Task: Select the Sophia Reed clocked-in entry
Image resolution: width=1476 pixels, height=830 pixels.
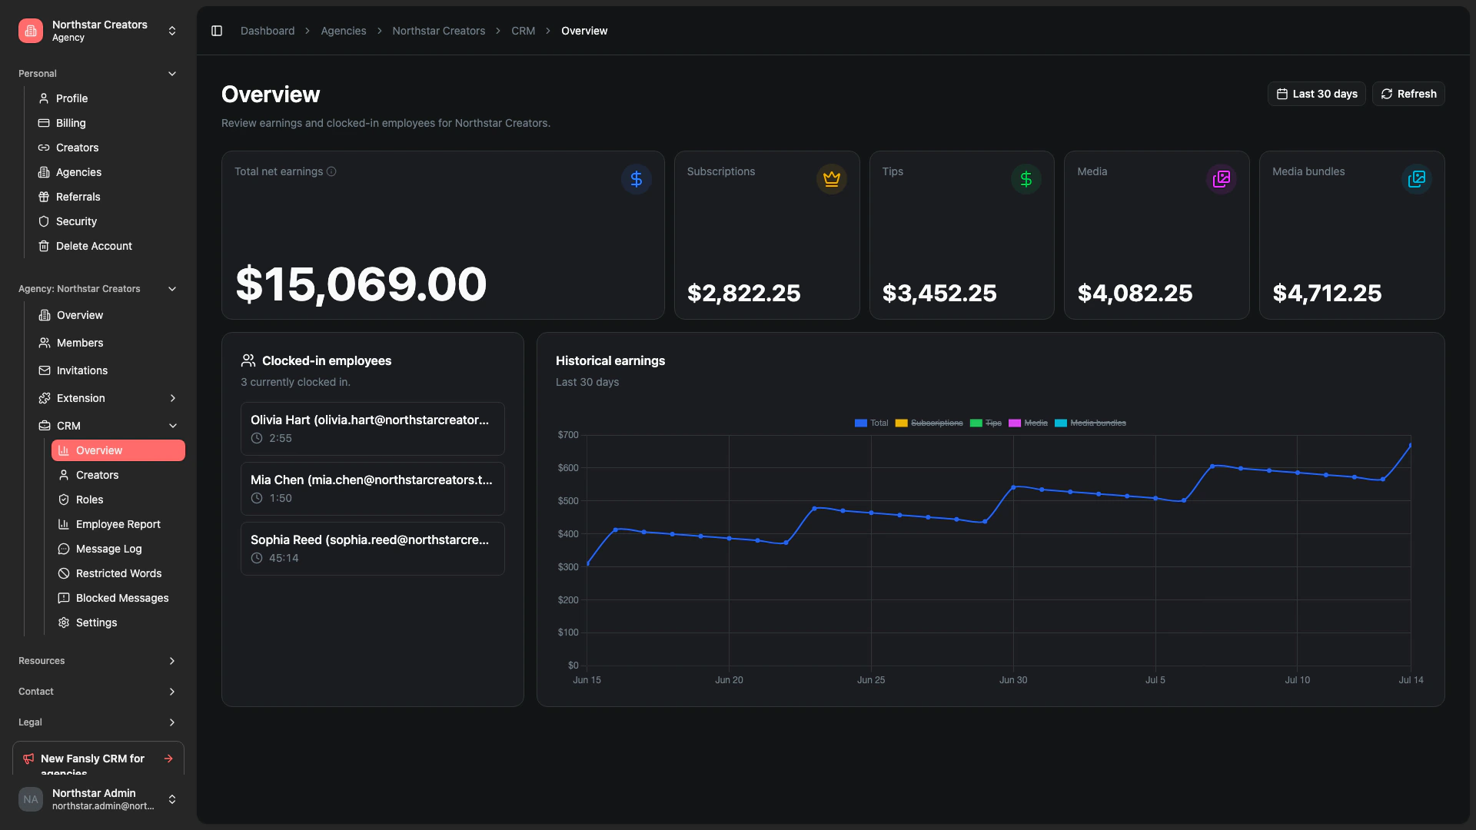Action: pyautogui.click(x=373, y=549)
